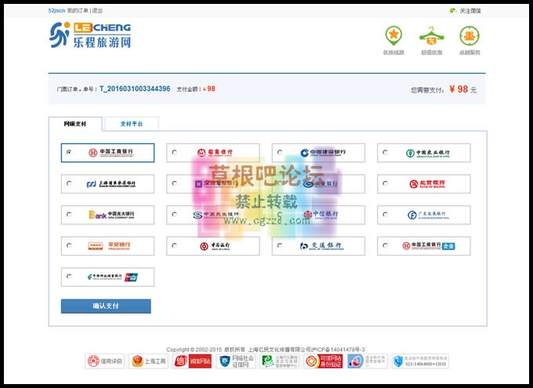This screenshot has height=388, width=533.
Task: Click the green 上海市互联网违法举报 footer badge
Action: (x=279, y=361)
